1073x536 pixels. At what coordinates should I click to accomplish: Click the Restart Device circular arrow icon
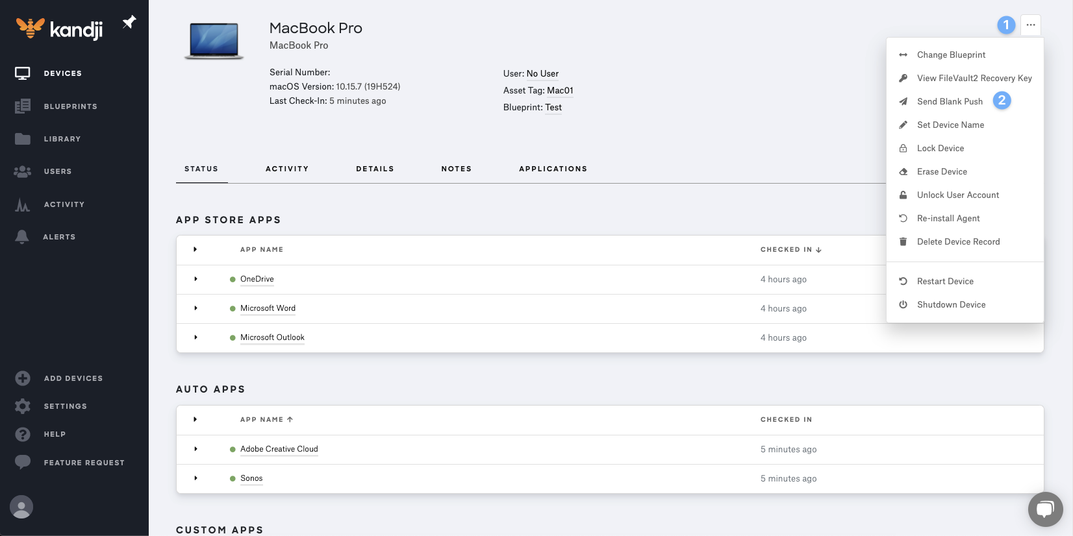click(x=903, y=282)
